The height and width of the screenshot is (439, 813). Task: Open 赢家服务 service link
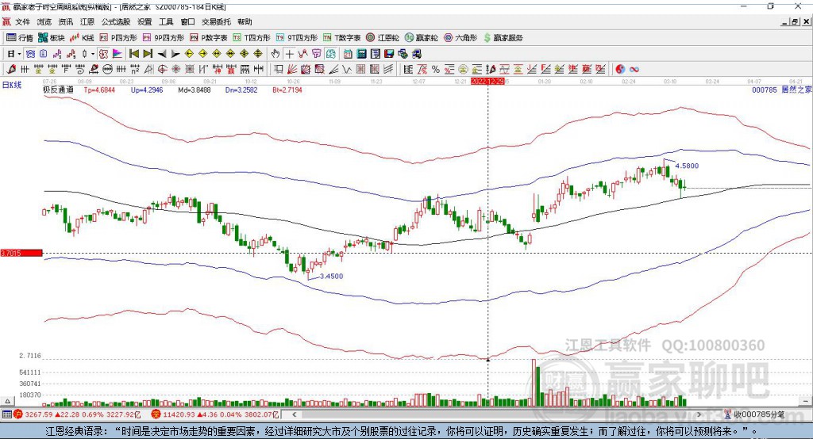pyautogui.click(x=503, y=38)
